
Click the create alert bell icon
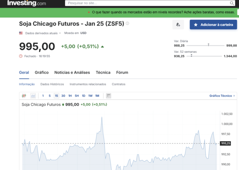click(178, 25)
